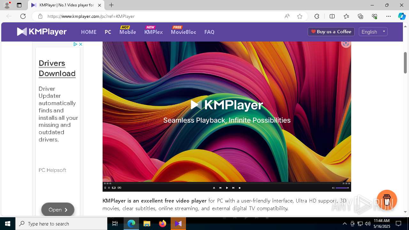Open File Explorer from taskbar
This screenshot has width=409, height=230.
tap(147, 224)
